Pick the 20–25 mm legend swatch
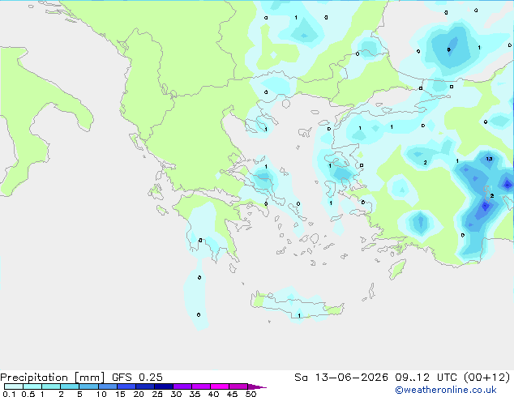 [x=145, y=386]
